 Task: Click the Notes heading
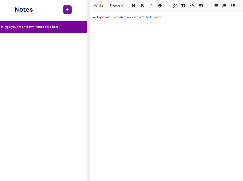coord(24,9)
